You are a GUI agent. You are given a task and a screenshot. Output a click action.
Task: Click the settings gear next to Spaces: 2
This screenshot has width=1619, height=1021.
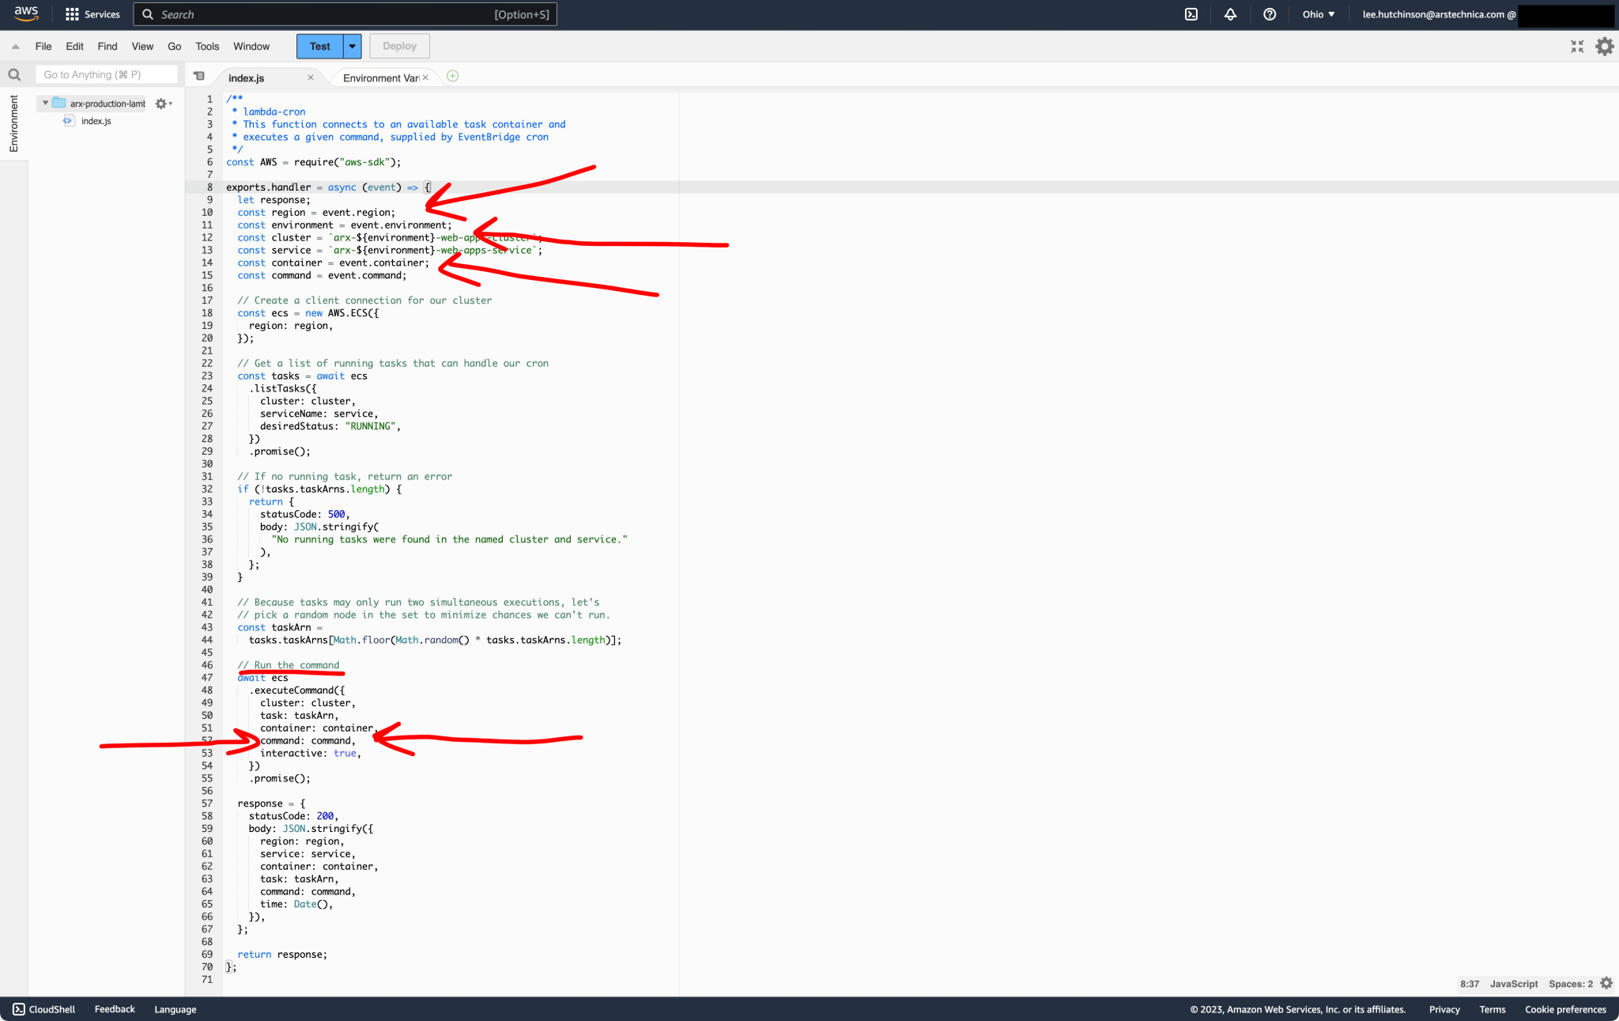[1606, 983]
